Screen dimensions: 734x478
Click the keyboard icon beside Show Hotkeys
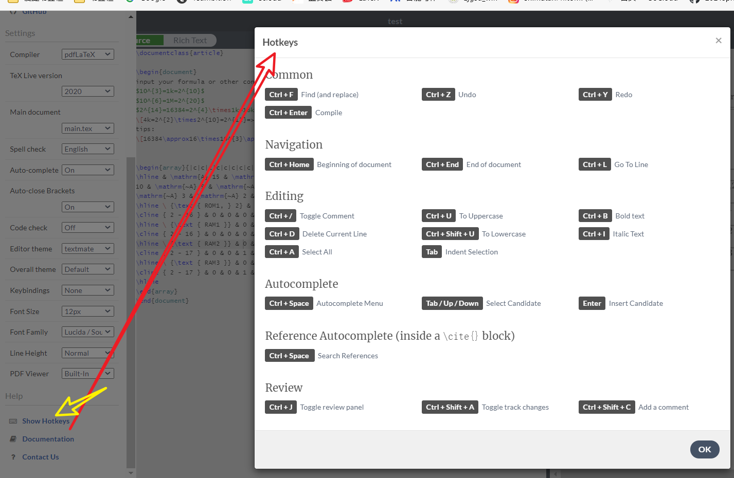point(13,420)
